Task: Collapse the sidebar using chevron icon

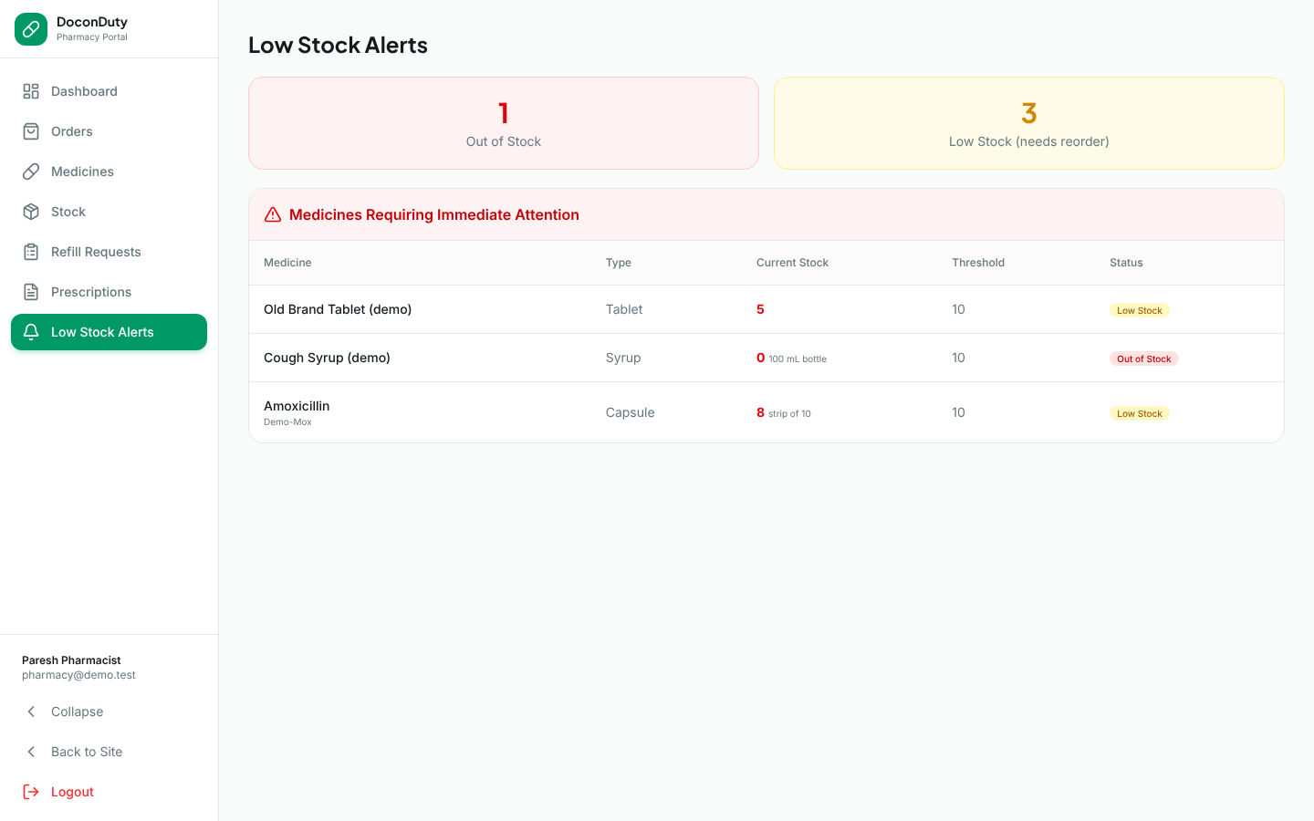Action: [x=31, y=712]
